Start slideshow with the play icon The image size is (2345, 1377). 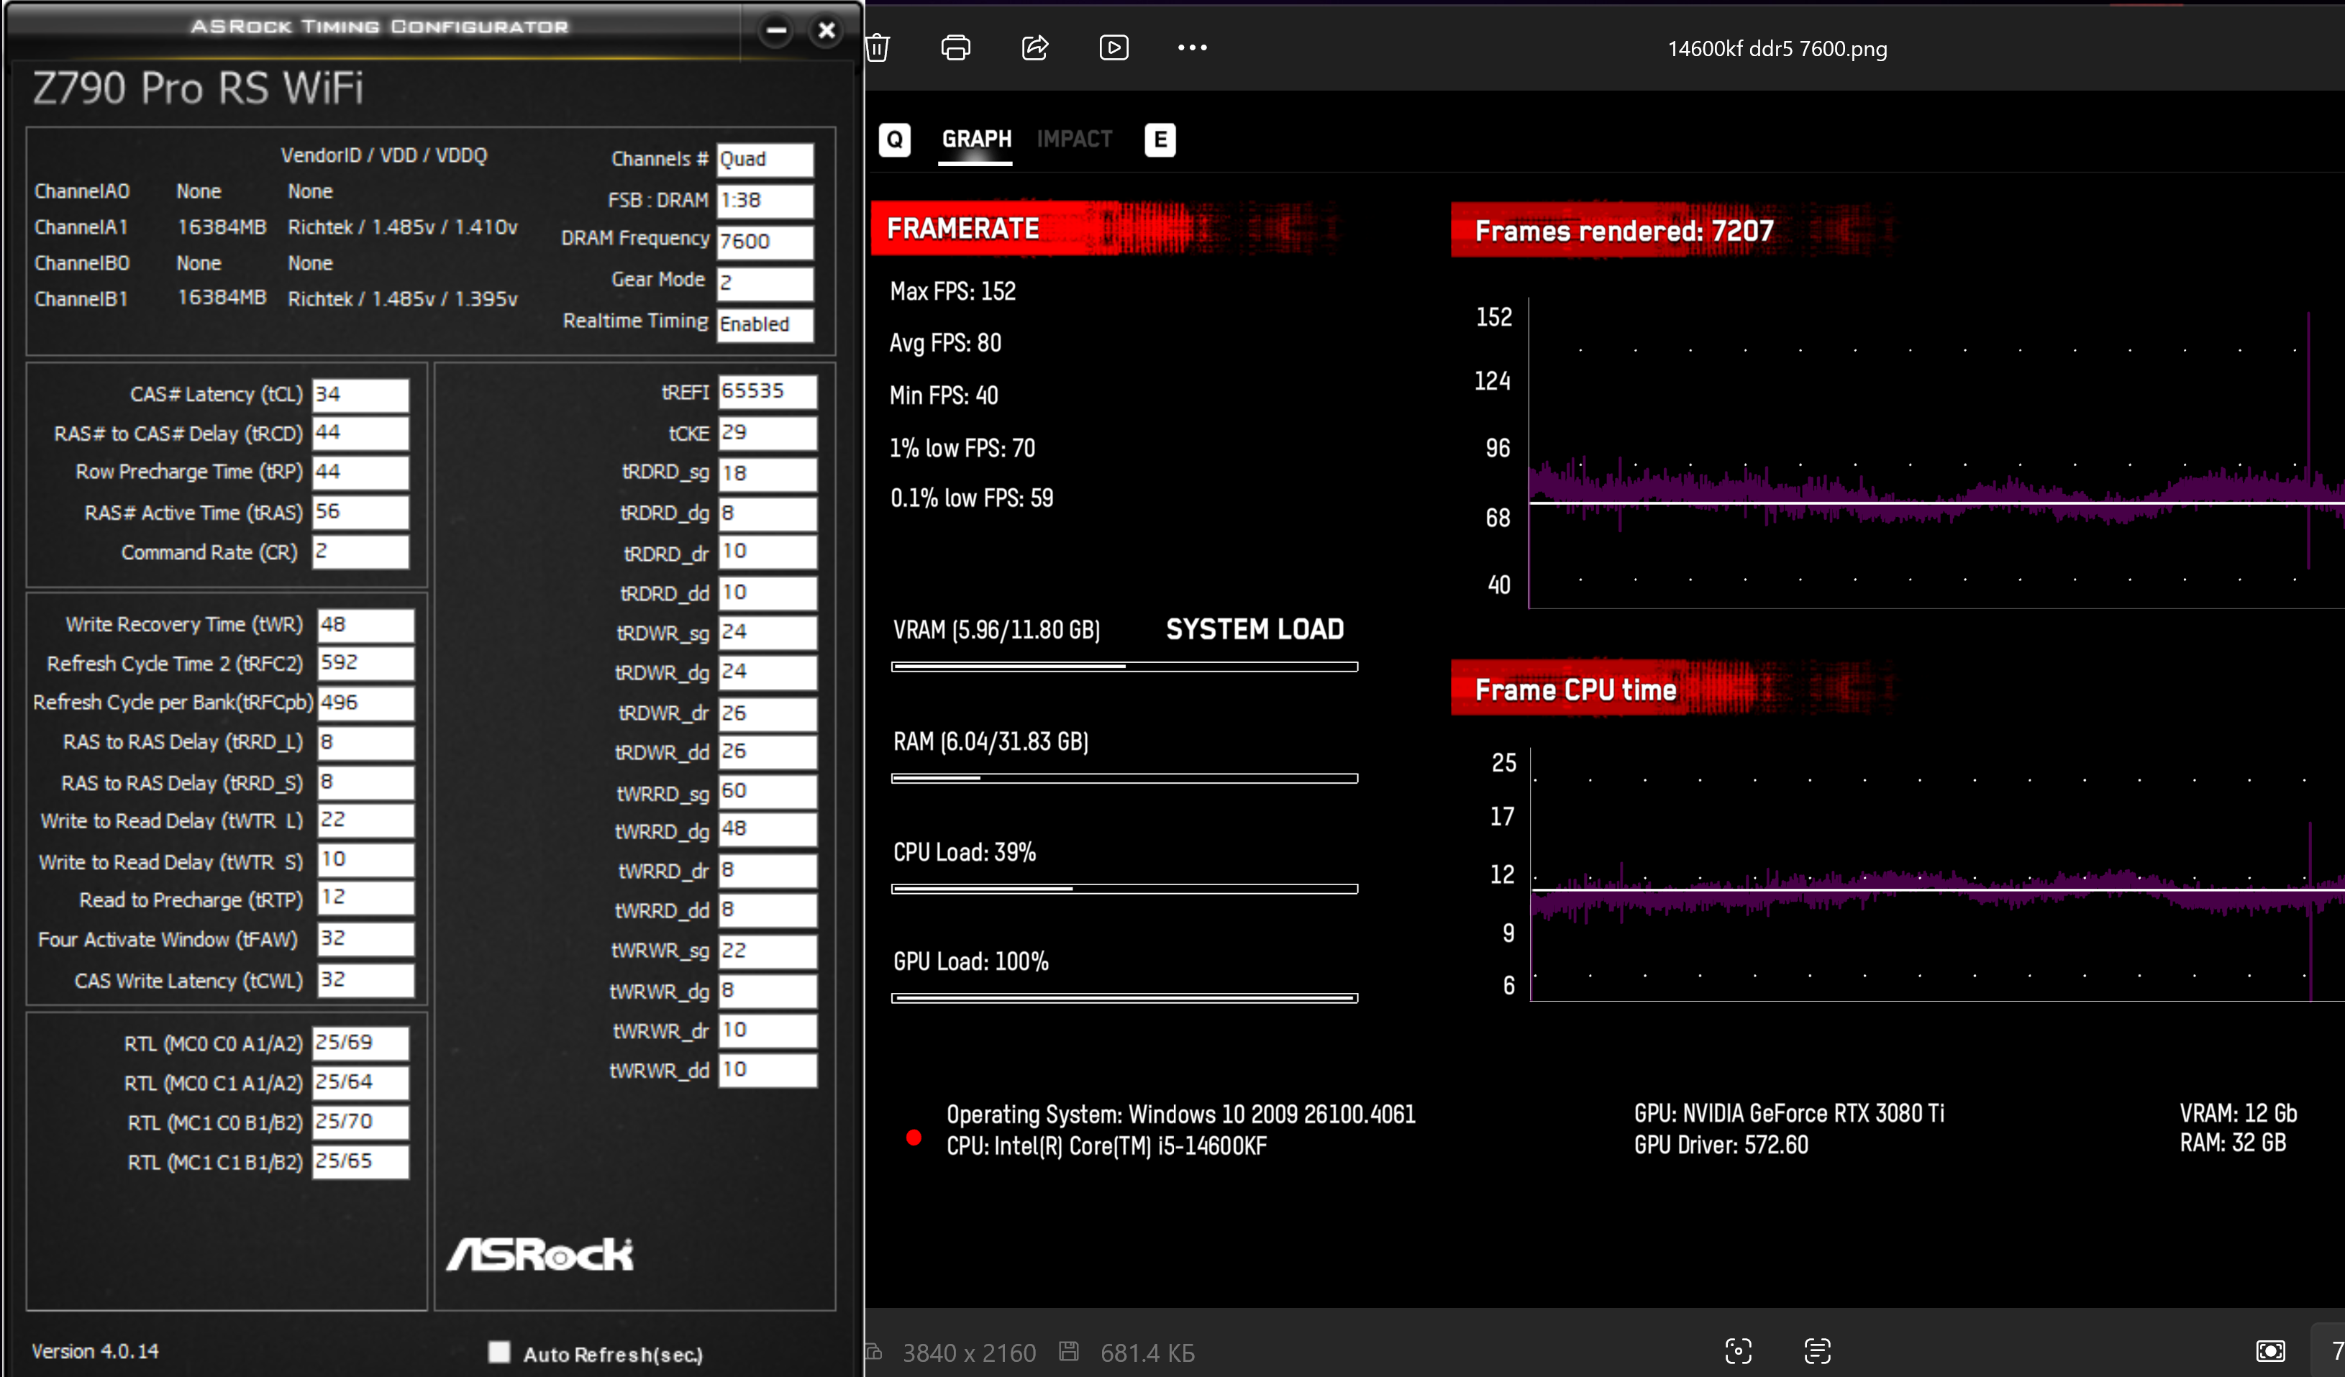pyautogui.click(x=1114, y=47)
